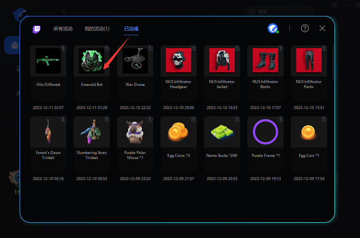
Task: Click the date 2023-12-10 20:00
Action: point(179,108)
